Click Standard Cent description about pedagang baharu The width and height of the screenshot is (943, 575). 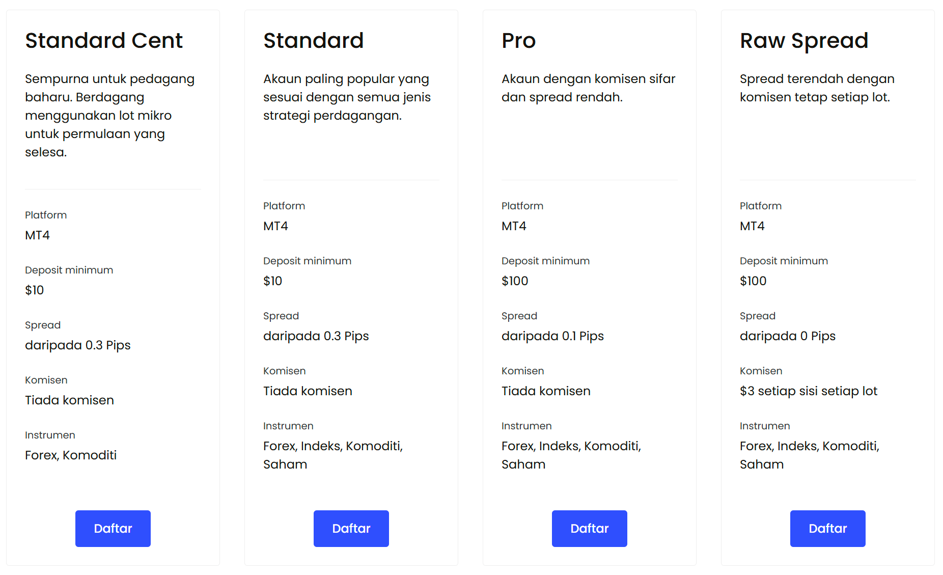click(x=110, y=116)
